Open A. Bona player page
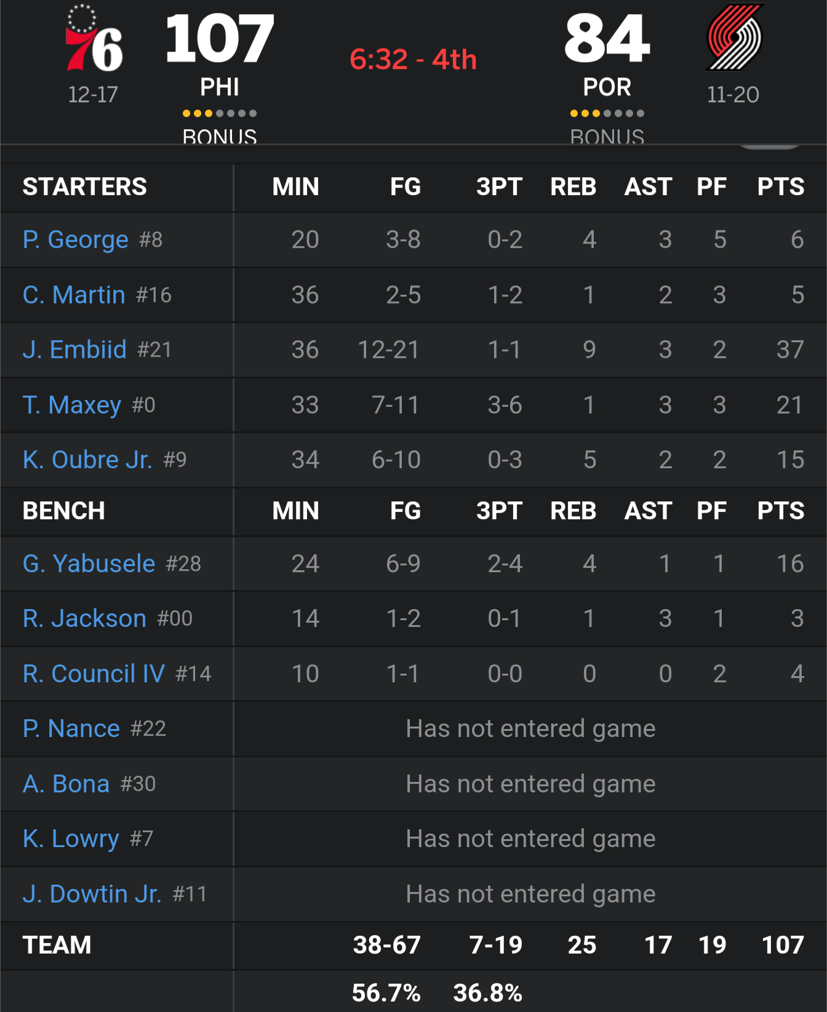Screen dimensions: 827x1012 click(66, 784)
